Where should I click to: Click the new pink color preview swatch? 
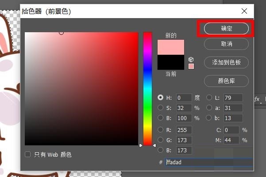(170, 47)
